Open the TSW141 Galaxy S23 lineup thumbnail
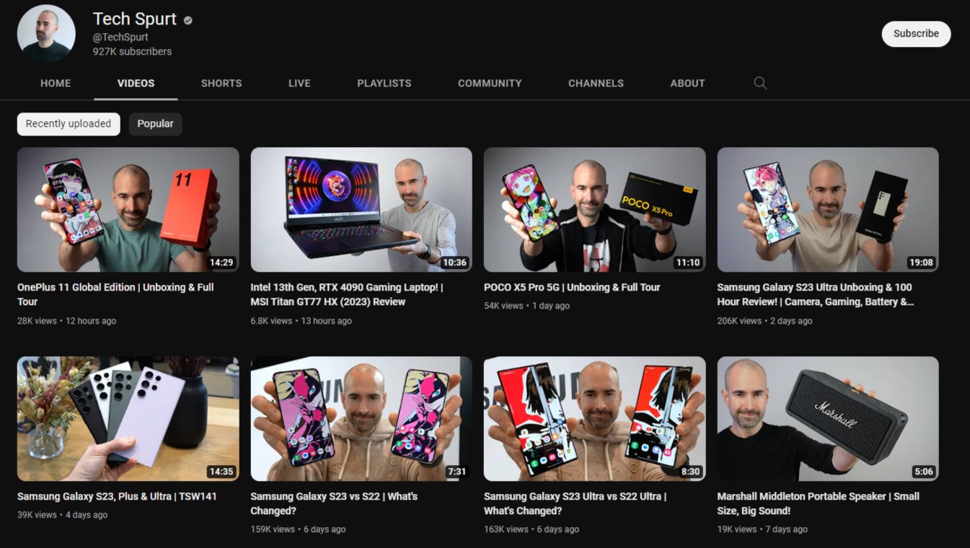Viewport: 970px width, 548px height. [x=128, y=419]
